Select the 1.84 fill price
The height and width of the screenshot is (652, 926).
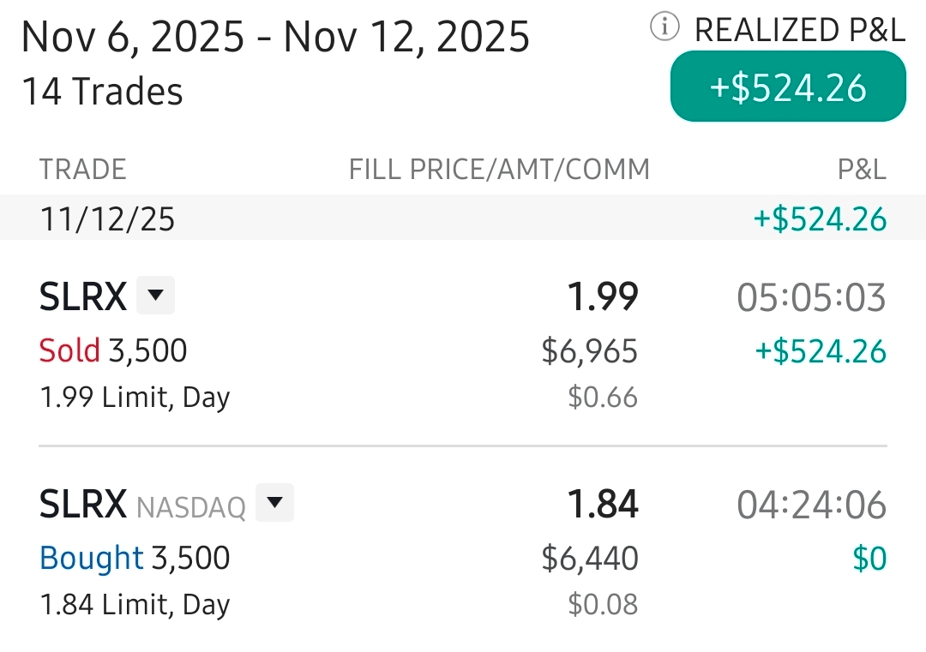coord(603,505)
